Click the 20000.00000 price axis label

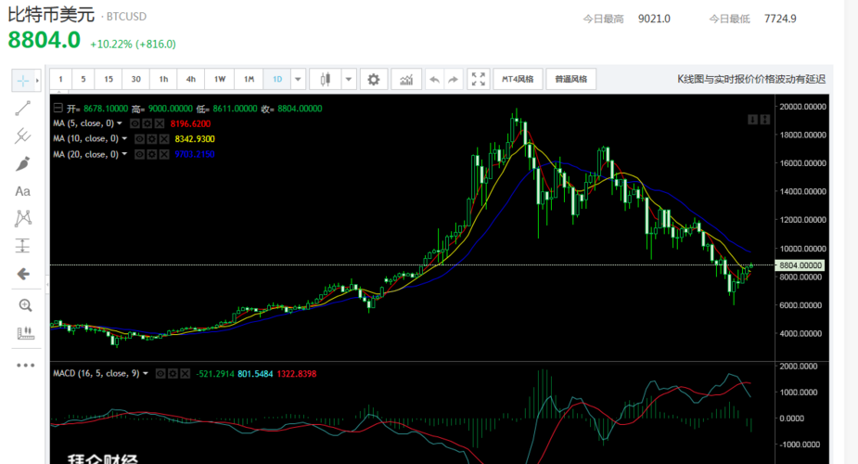click(802, 107)
